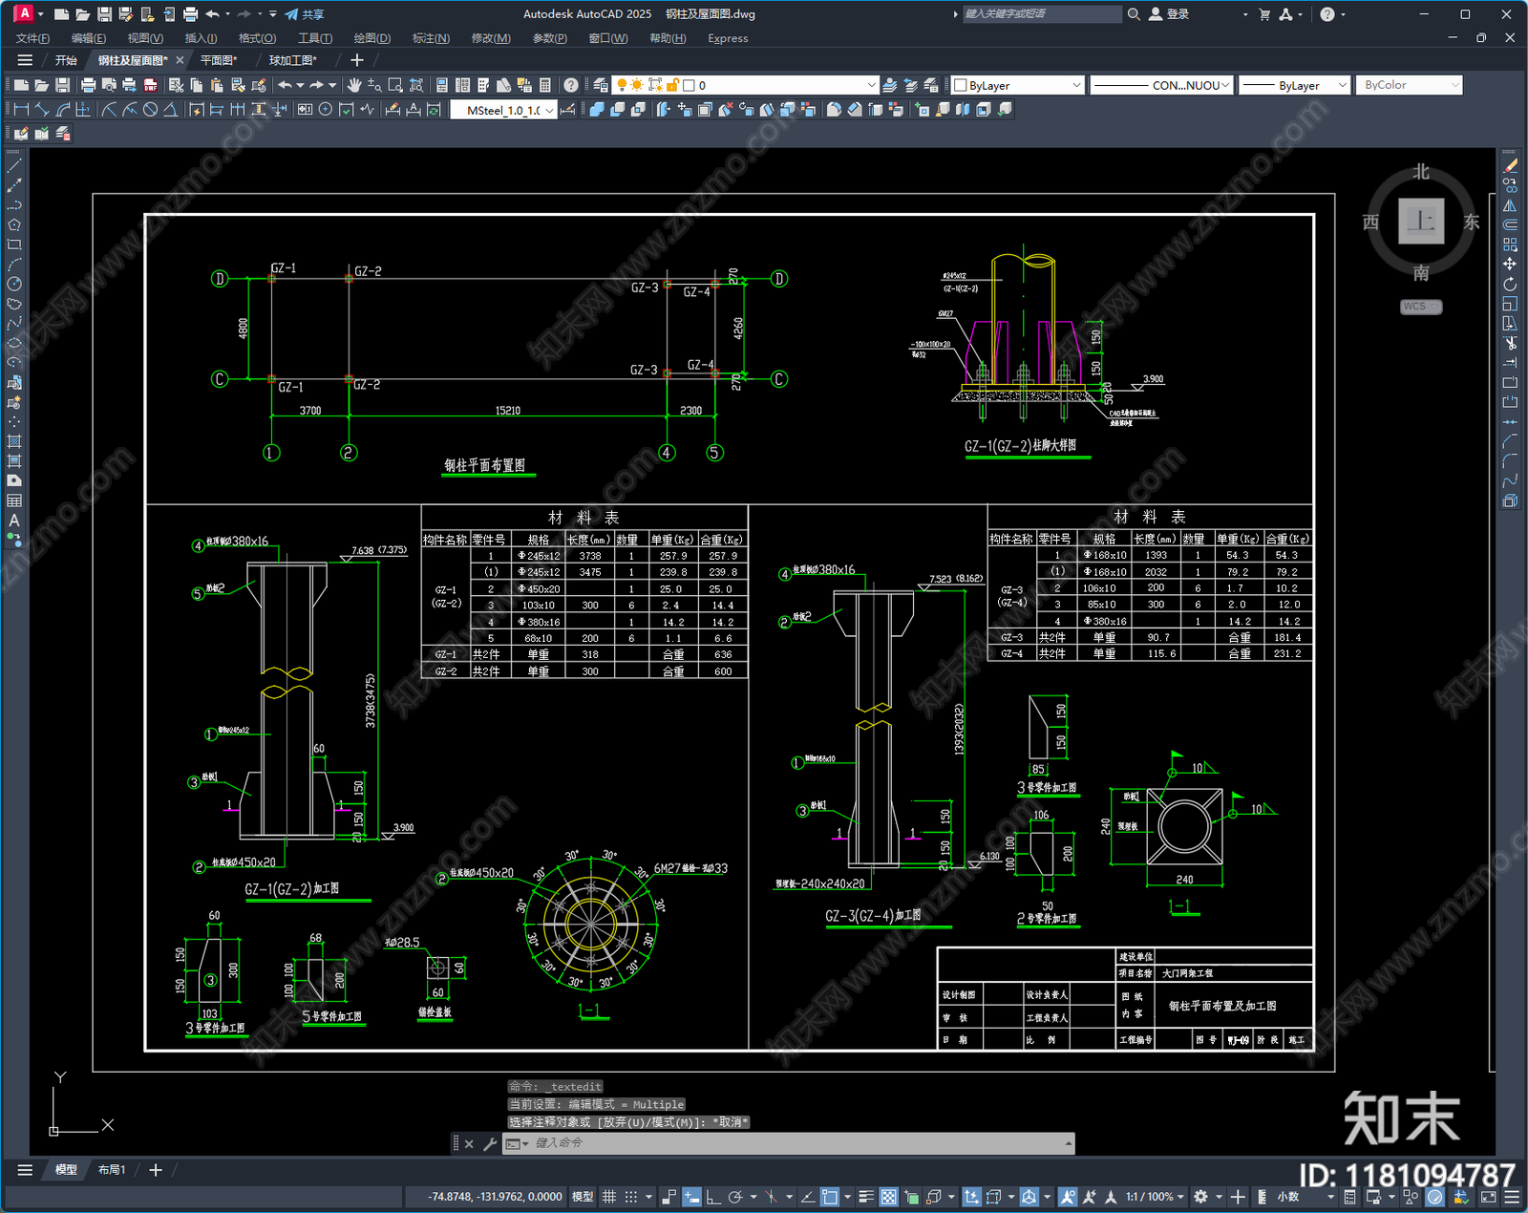Select the Rotate tool in modify toolbar
This screenshot has width=1528, height=1213.
pos(1510,284)
